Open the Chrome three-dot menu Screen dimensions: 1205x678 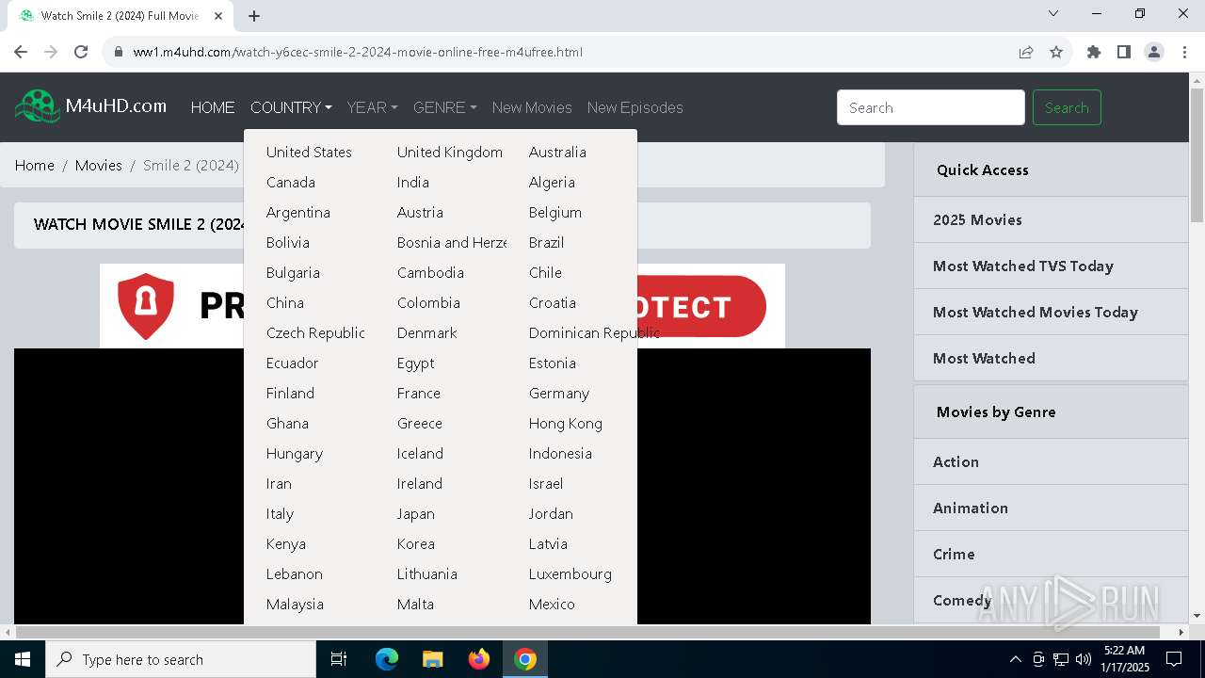tap(1184, 52)
